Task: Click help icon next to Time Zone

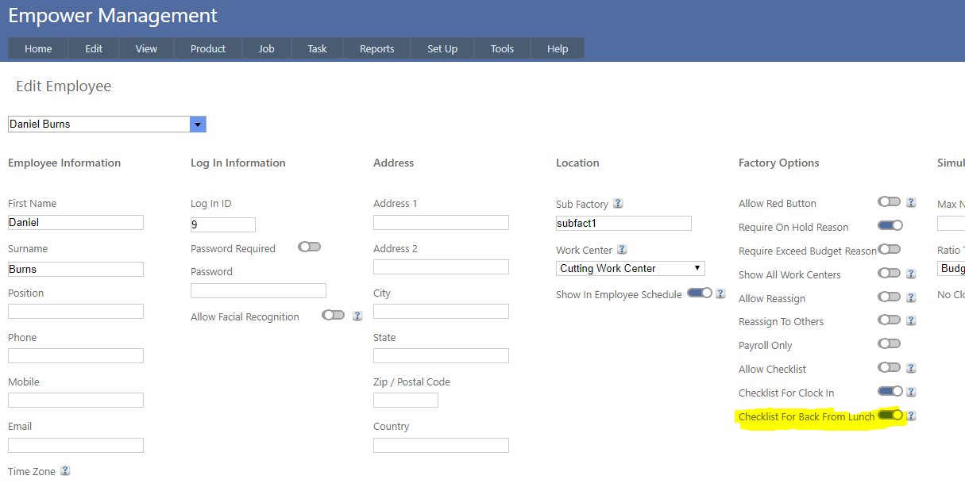Action: click(65, 470)
